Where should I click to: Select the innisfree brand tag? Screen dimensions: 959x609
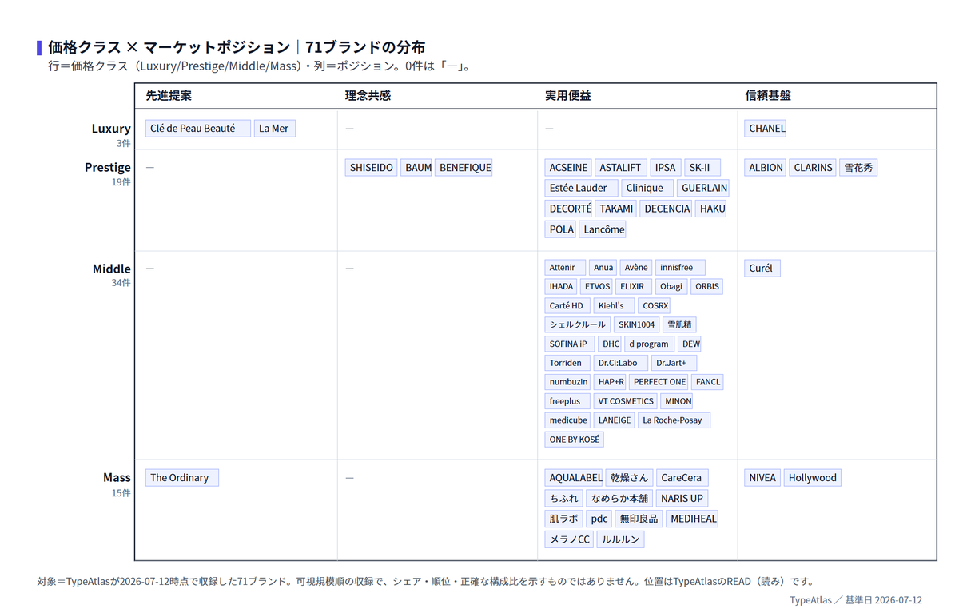680,267
